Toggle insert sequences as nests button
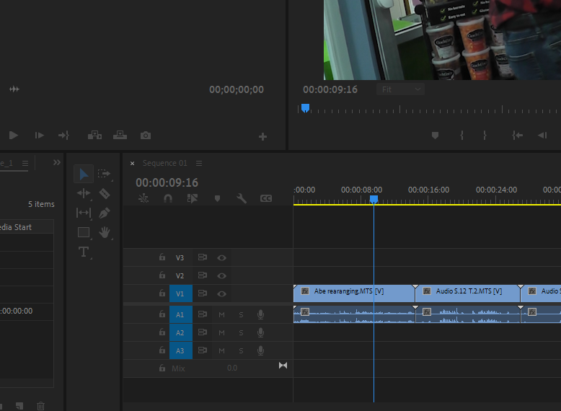 (x=143, y=198)
